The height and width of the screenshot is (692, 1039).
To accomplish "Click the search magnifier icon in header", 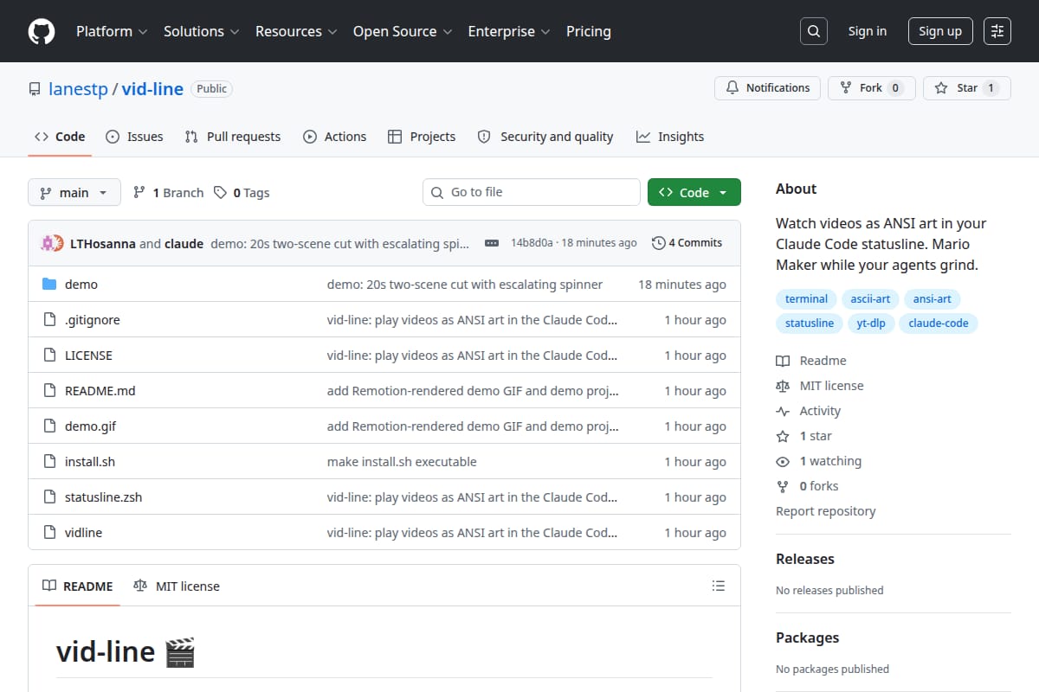I will 813,31.
